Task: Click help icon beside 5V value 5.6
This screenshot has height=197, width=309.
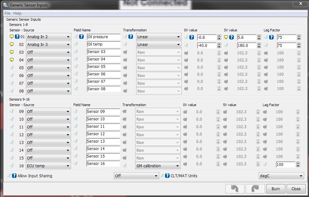Action: pos(232,37)
